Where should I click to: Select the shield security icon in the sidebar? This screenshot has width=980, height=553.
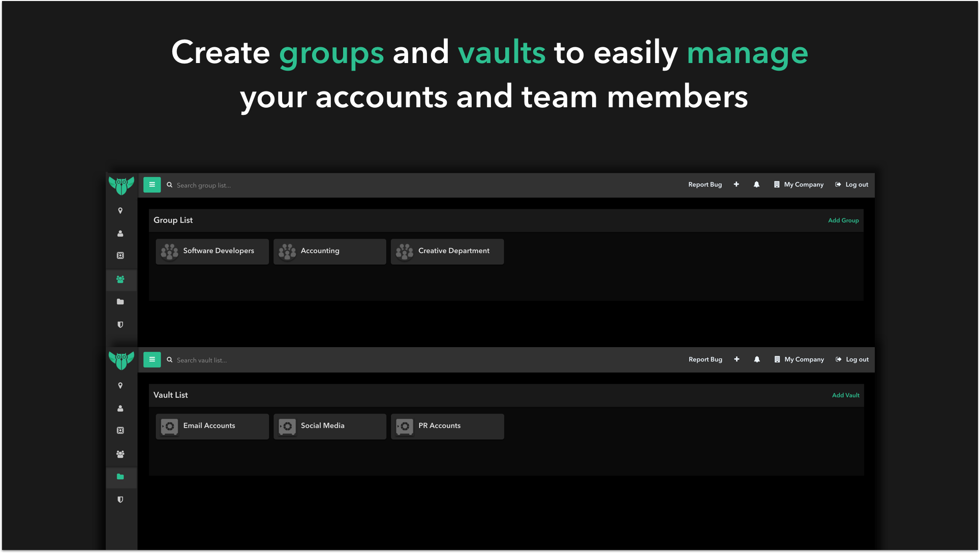point(120,325)
